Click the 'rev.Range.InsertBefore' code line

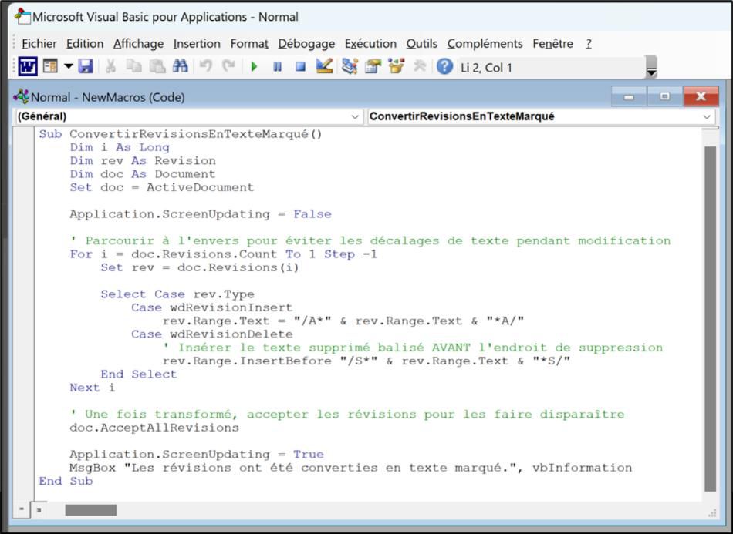tap(366, 361)
